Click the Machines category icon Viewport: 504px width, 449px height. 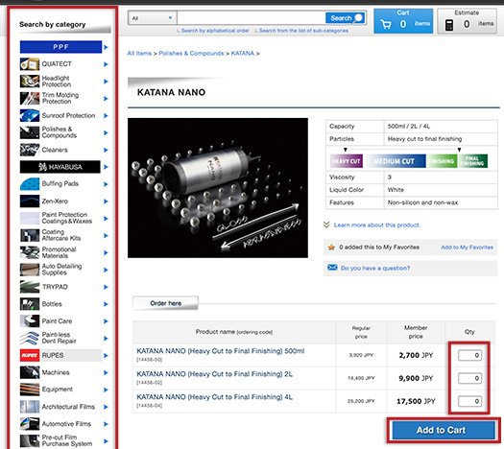(x=30, y=372)
